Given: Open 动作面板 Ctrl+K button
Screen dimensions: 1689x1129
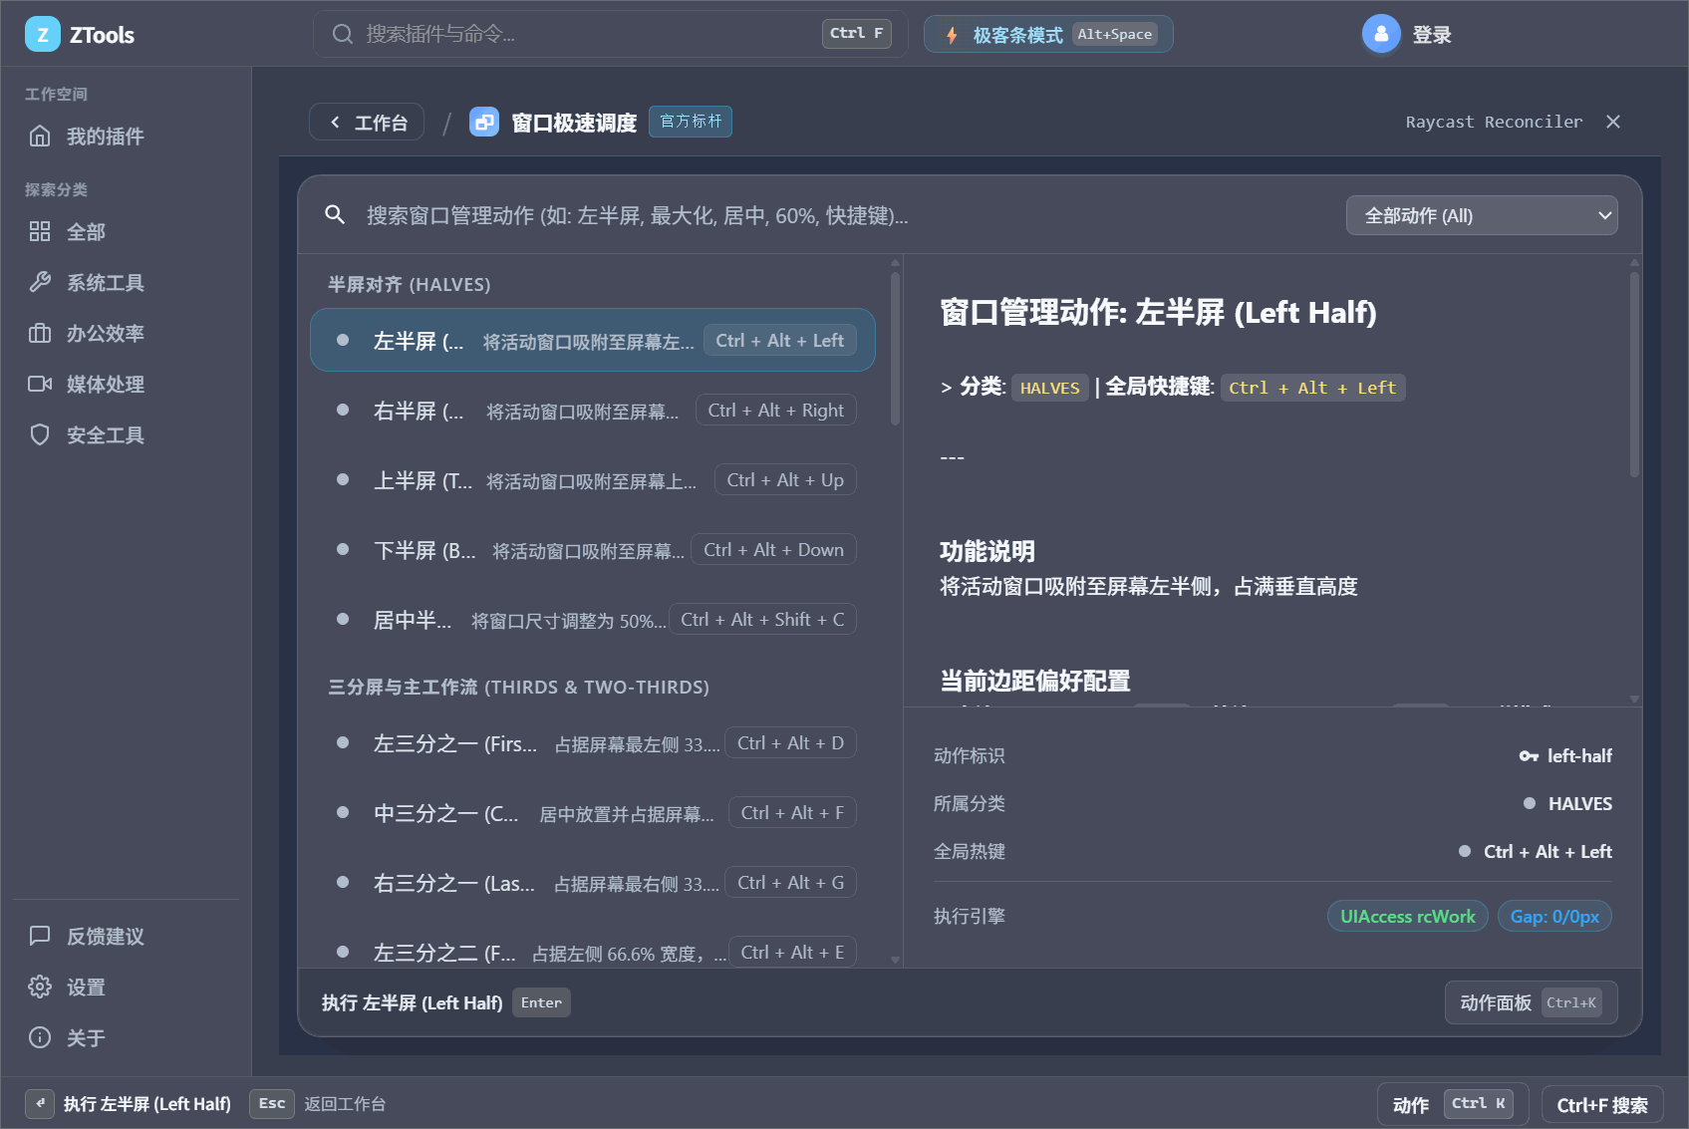Looking at the screenshot, I should (x=1531, y=1002).
